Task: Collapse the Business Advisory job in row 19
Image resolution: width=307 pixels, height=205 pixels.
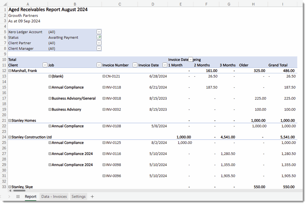Action: (x=50, y=109)
